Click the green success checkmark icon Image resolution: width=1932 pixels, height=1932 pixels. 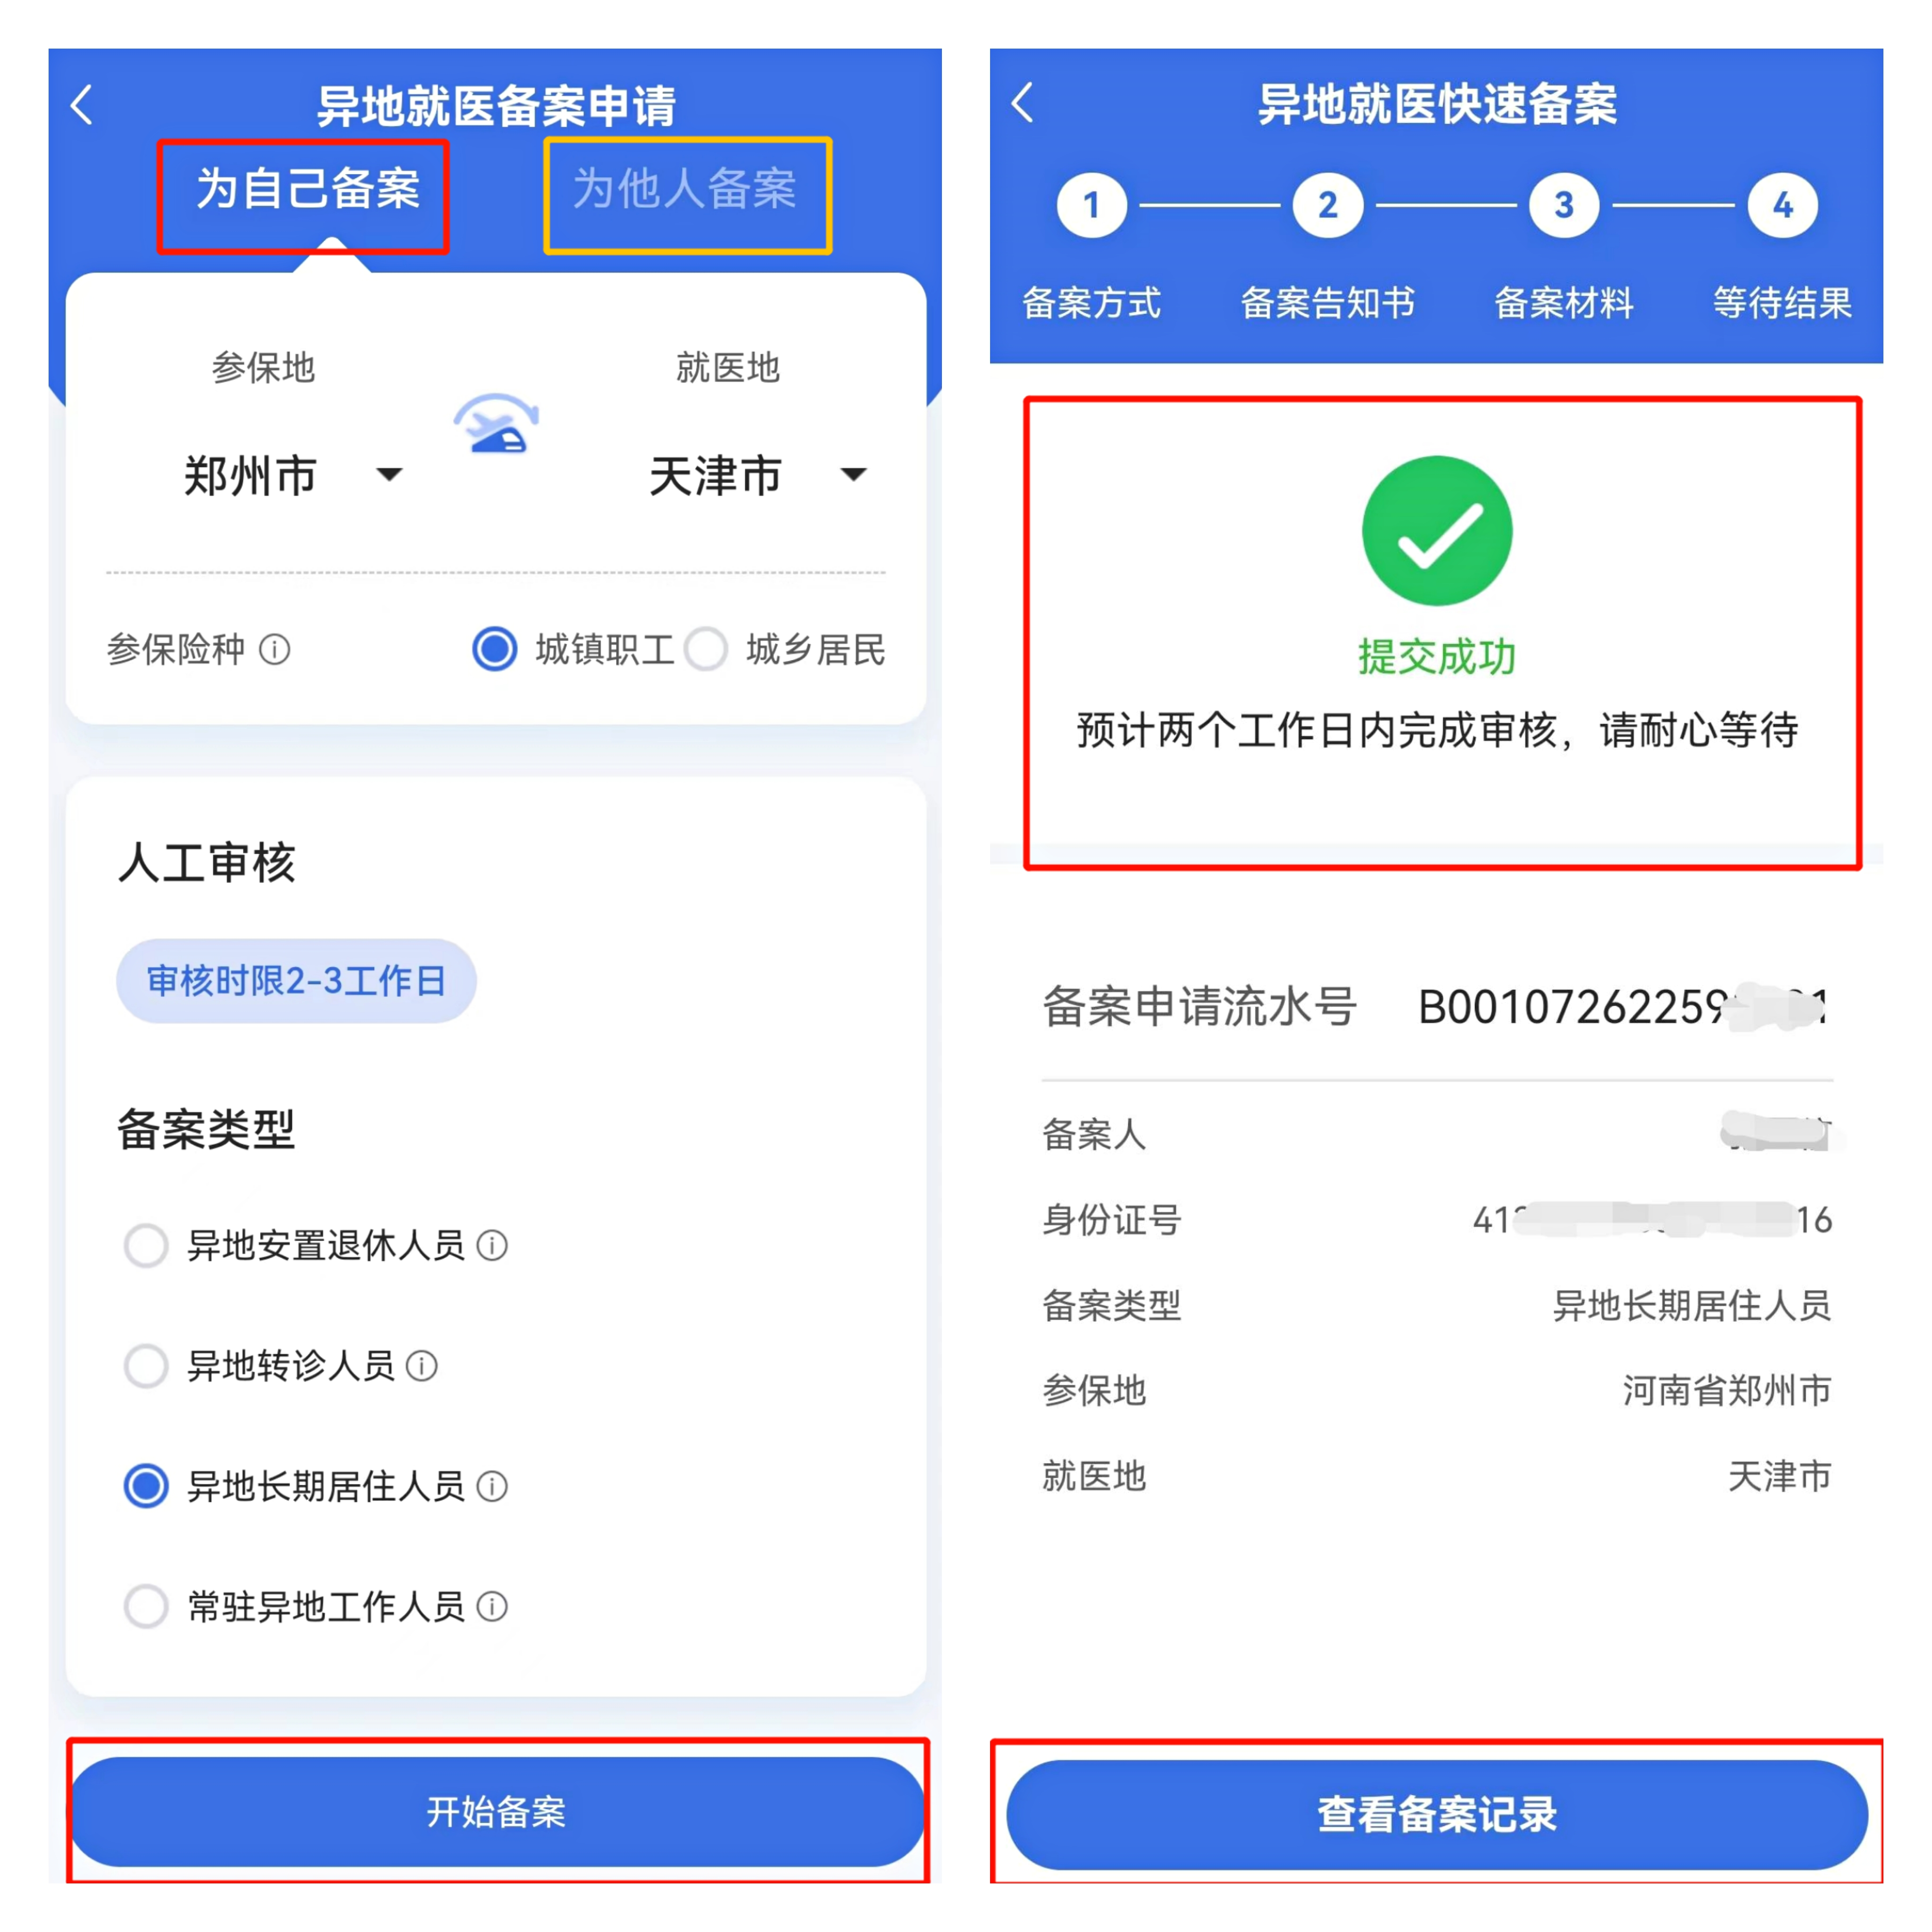pyautogui.click(x=1437, y=530)
